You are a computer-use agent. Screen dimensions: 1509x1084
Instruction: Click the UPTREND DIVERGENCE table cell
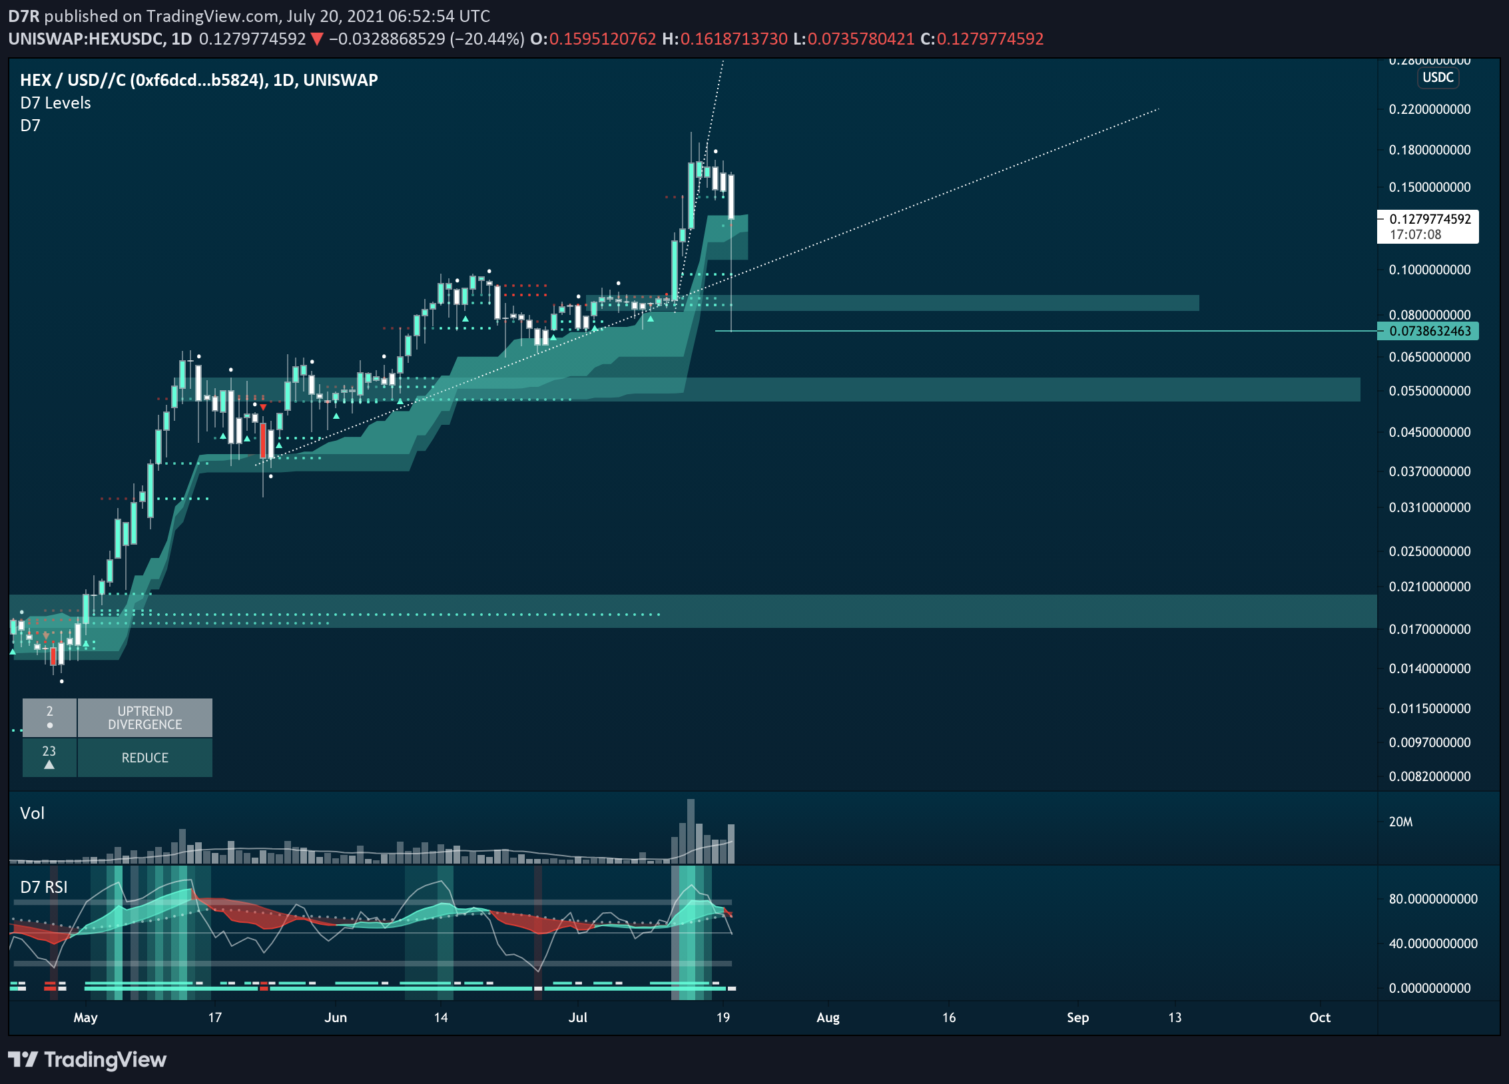click(145, 718)
